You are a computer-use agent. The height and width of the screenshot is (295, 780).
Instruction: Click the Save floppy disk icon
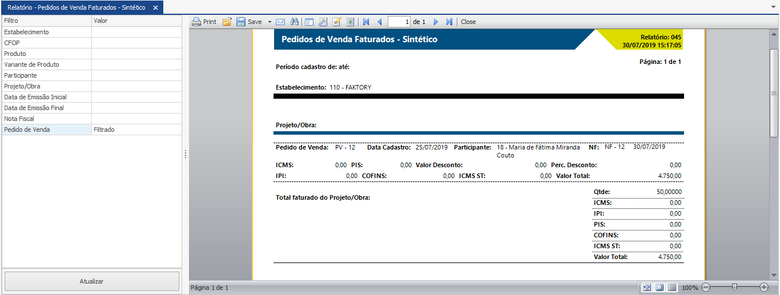241,22
